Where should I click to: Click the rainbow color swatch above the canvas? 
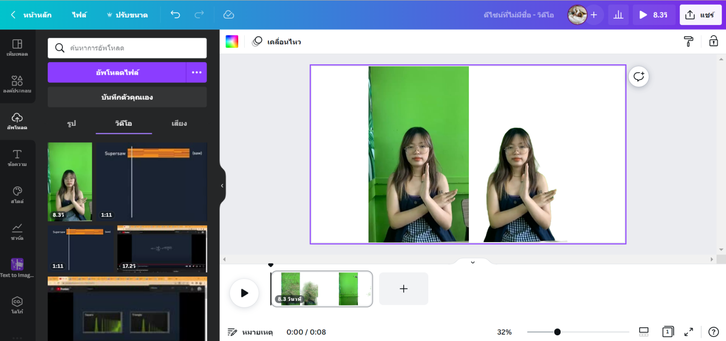coord(232,42)
